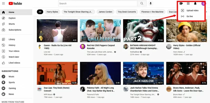Open the notifications bell
The width and height of the screenshot is (210, 103).
click(x=195, y=3)
